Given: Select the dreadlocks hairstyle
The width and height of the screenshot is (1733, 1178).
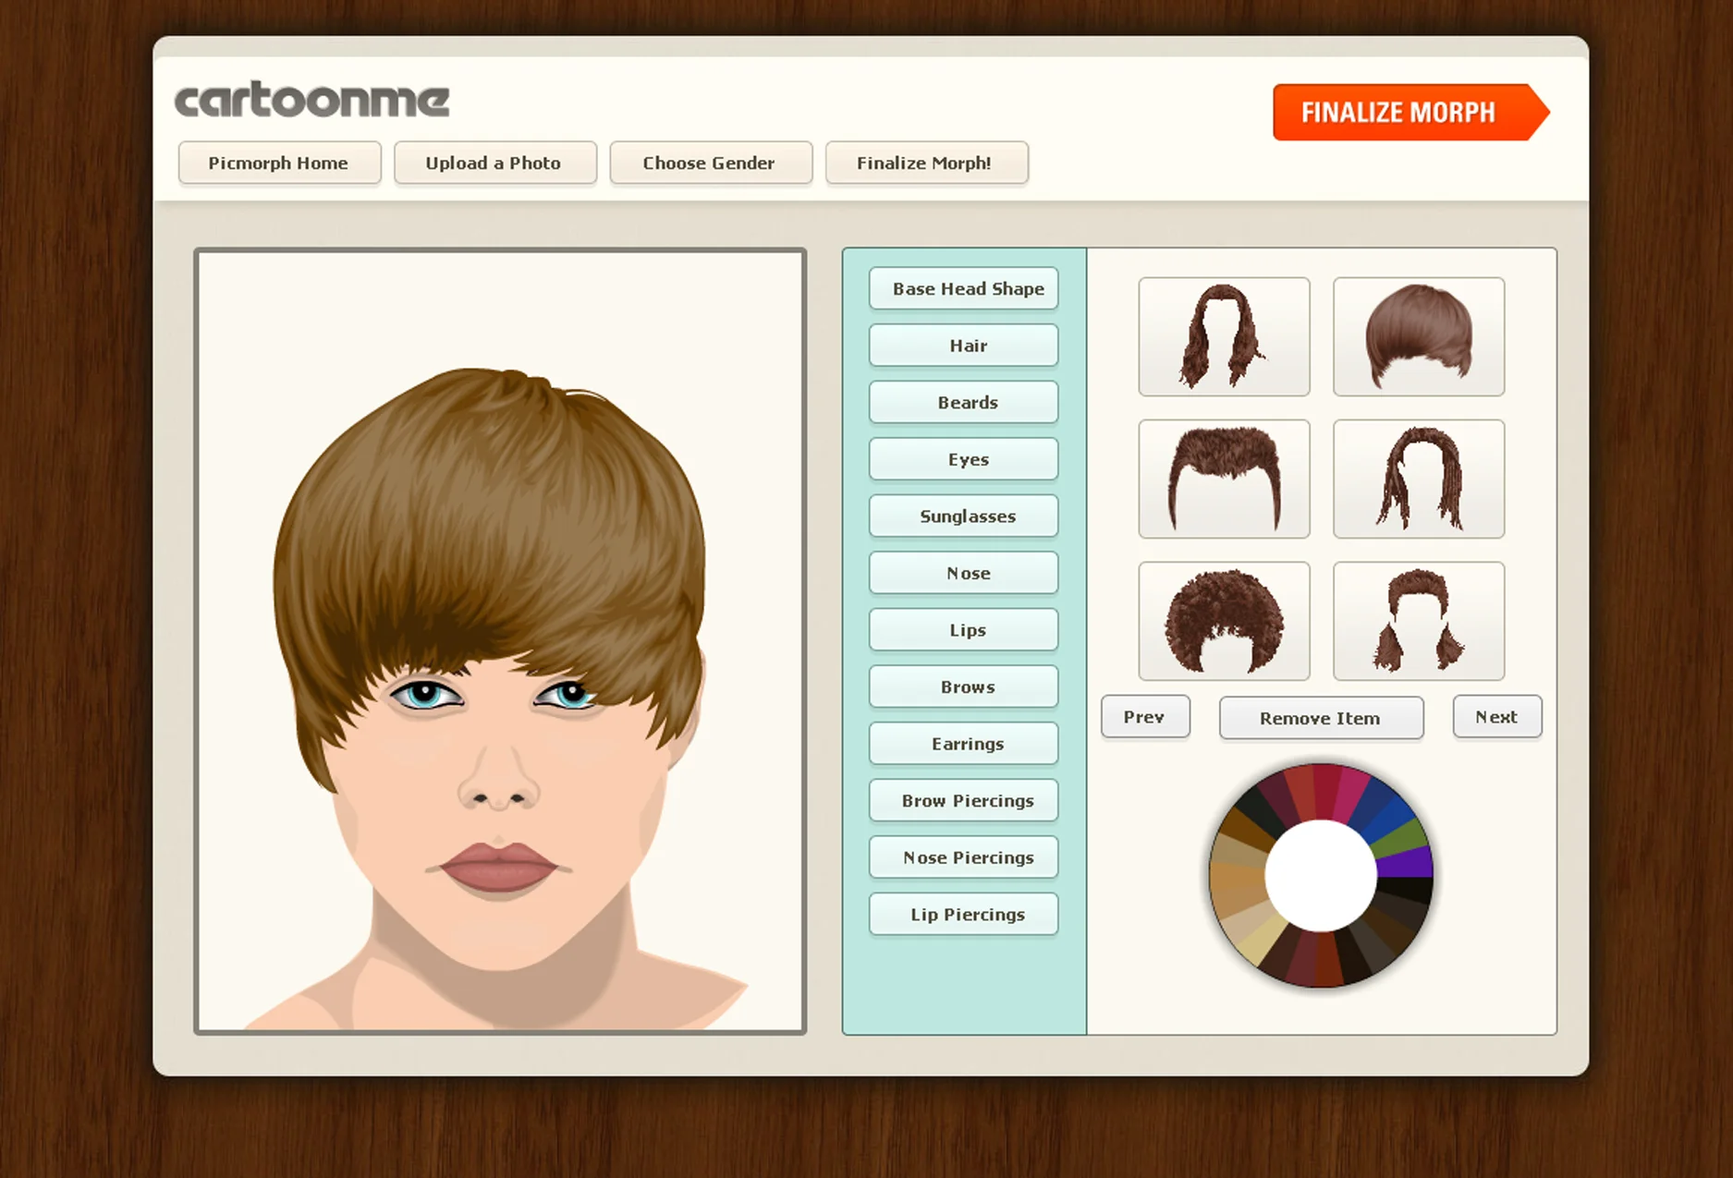Looking at the screenshot, I should point(1418,479).
